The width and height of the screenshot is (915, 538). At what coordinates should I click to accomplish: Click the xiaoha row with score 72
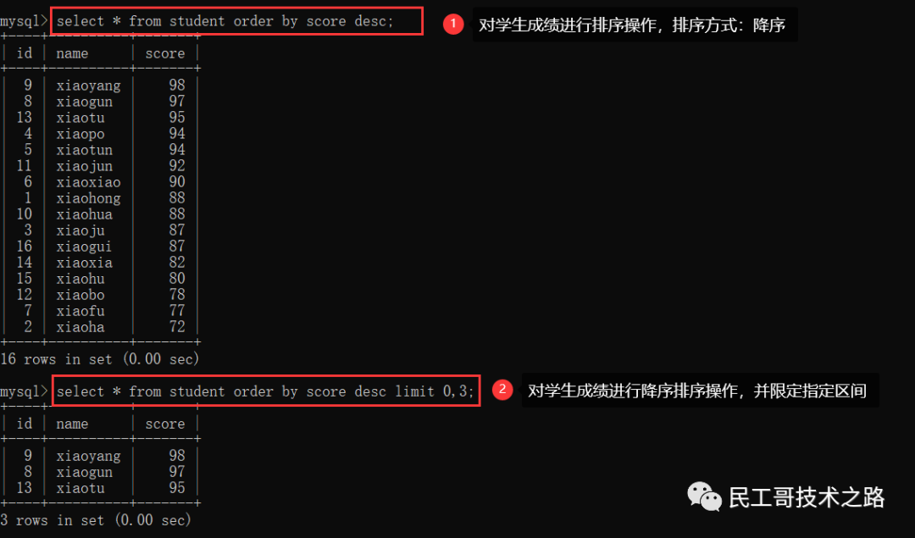[100, 327]
